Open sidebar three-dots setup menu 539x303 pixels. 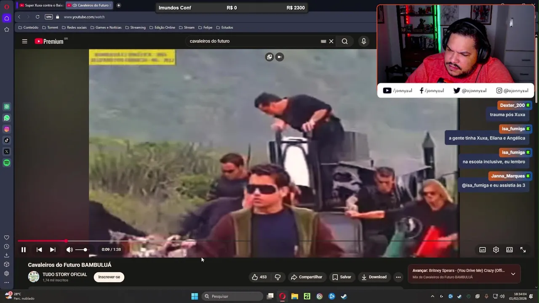(7, 283)
